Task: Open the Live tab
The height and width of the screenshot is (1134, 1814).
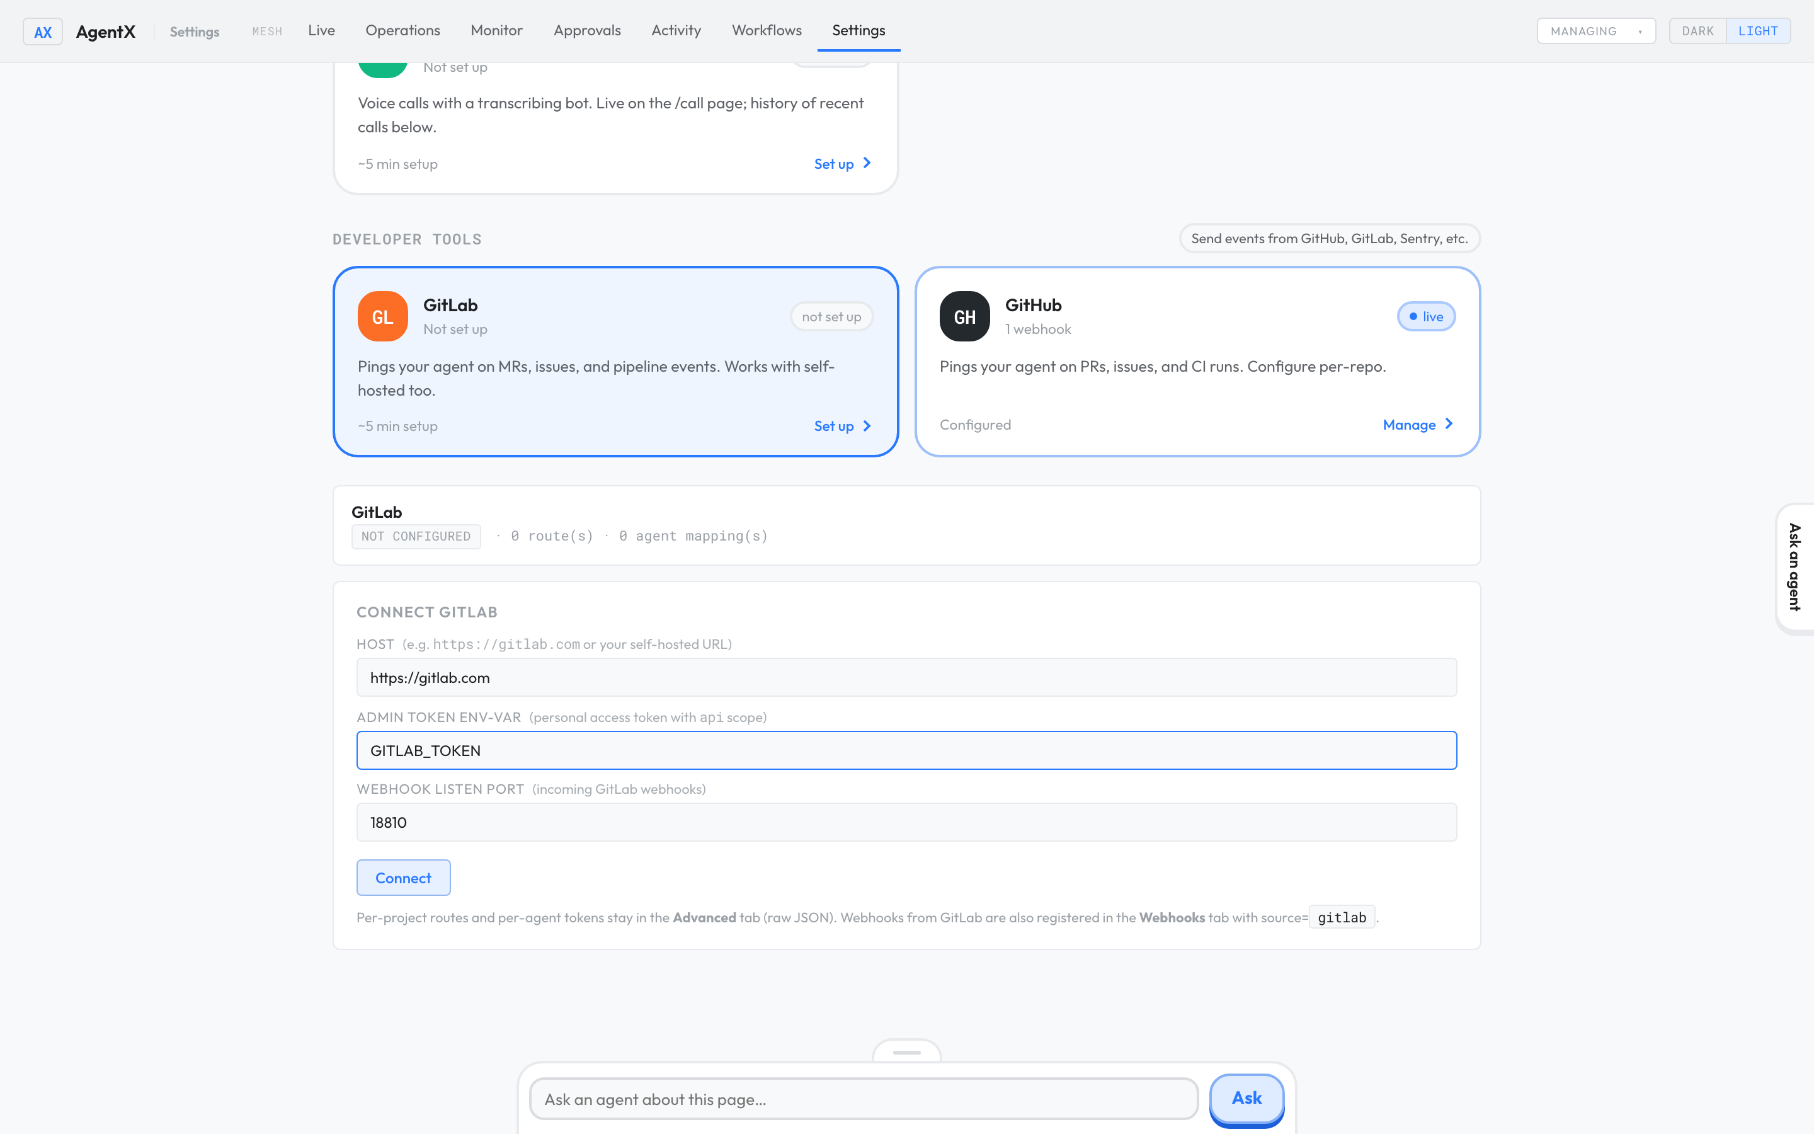Action: point(322,31)
